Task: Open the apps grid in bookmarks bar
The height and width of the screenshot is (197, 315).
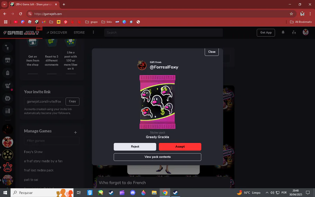Action: point(6,22)
